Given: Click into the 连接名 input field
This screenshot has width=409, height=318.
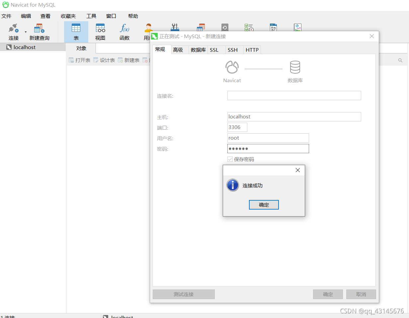Looking at the screenshot, I should tap(294, 95).
